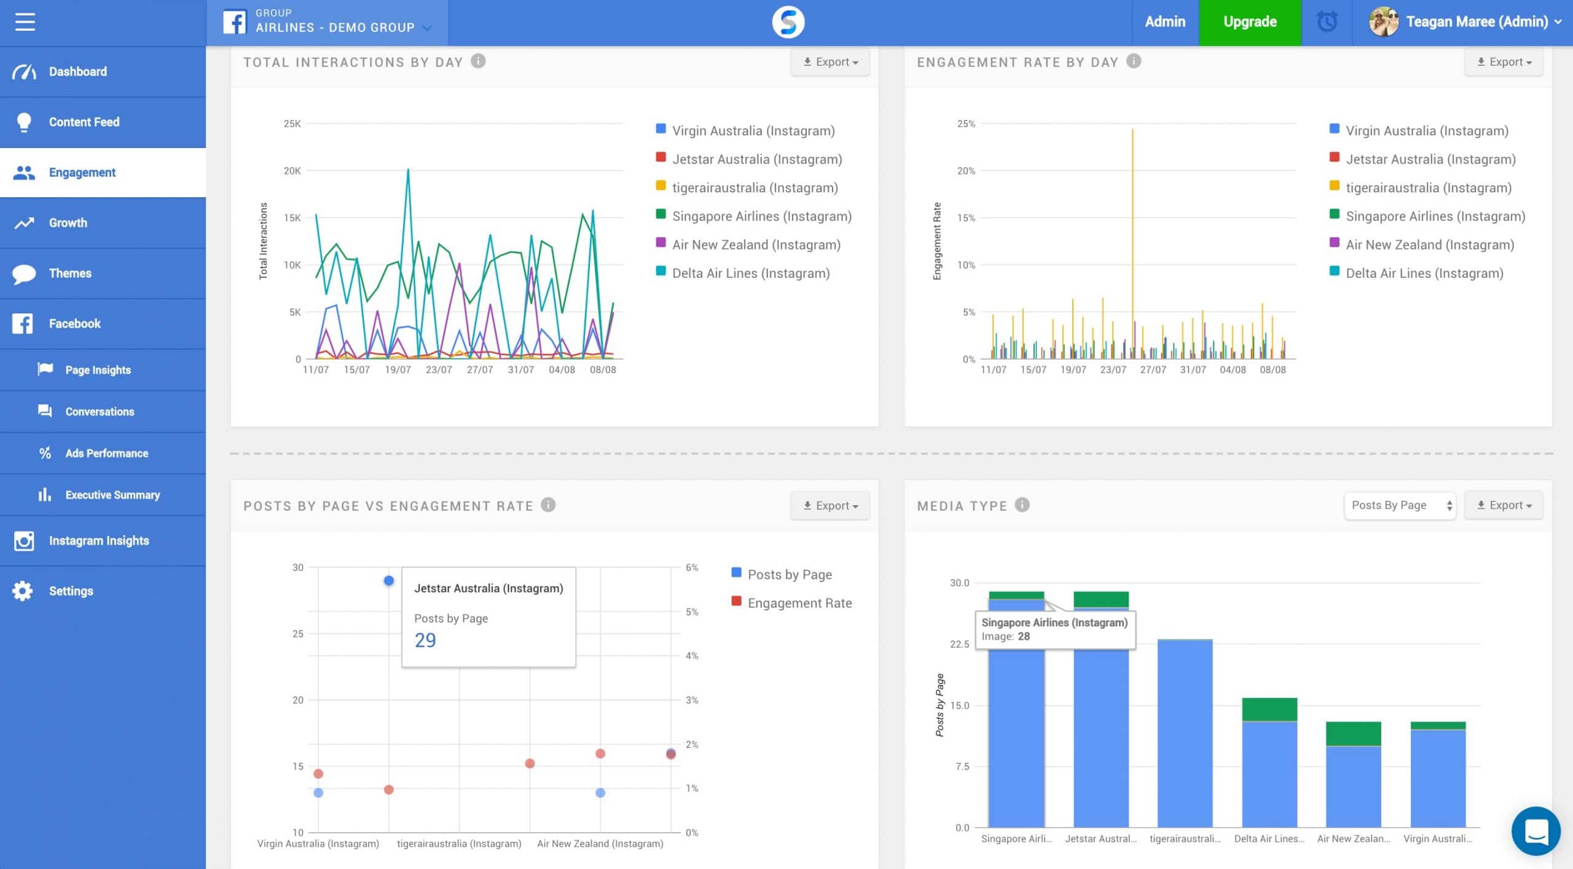Open info icon for Total Interactions By Day

pos(478,61)
